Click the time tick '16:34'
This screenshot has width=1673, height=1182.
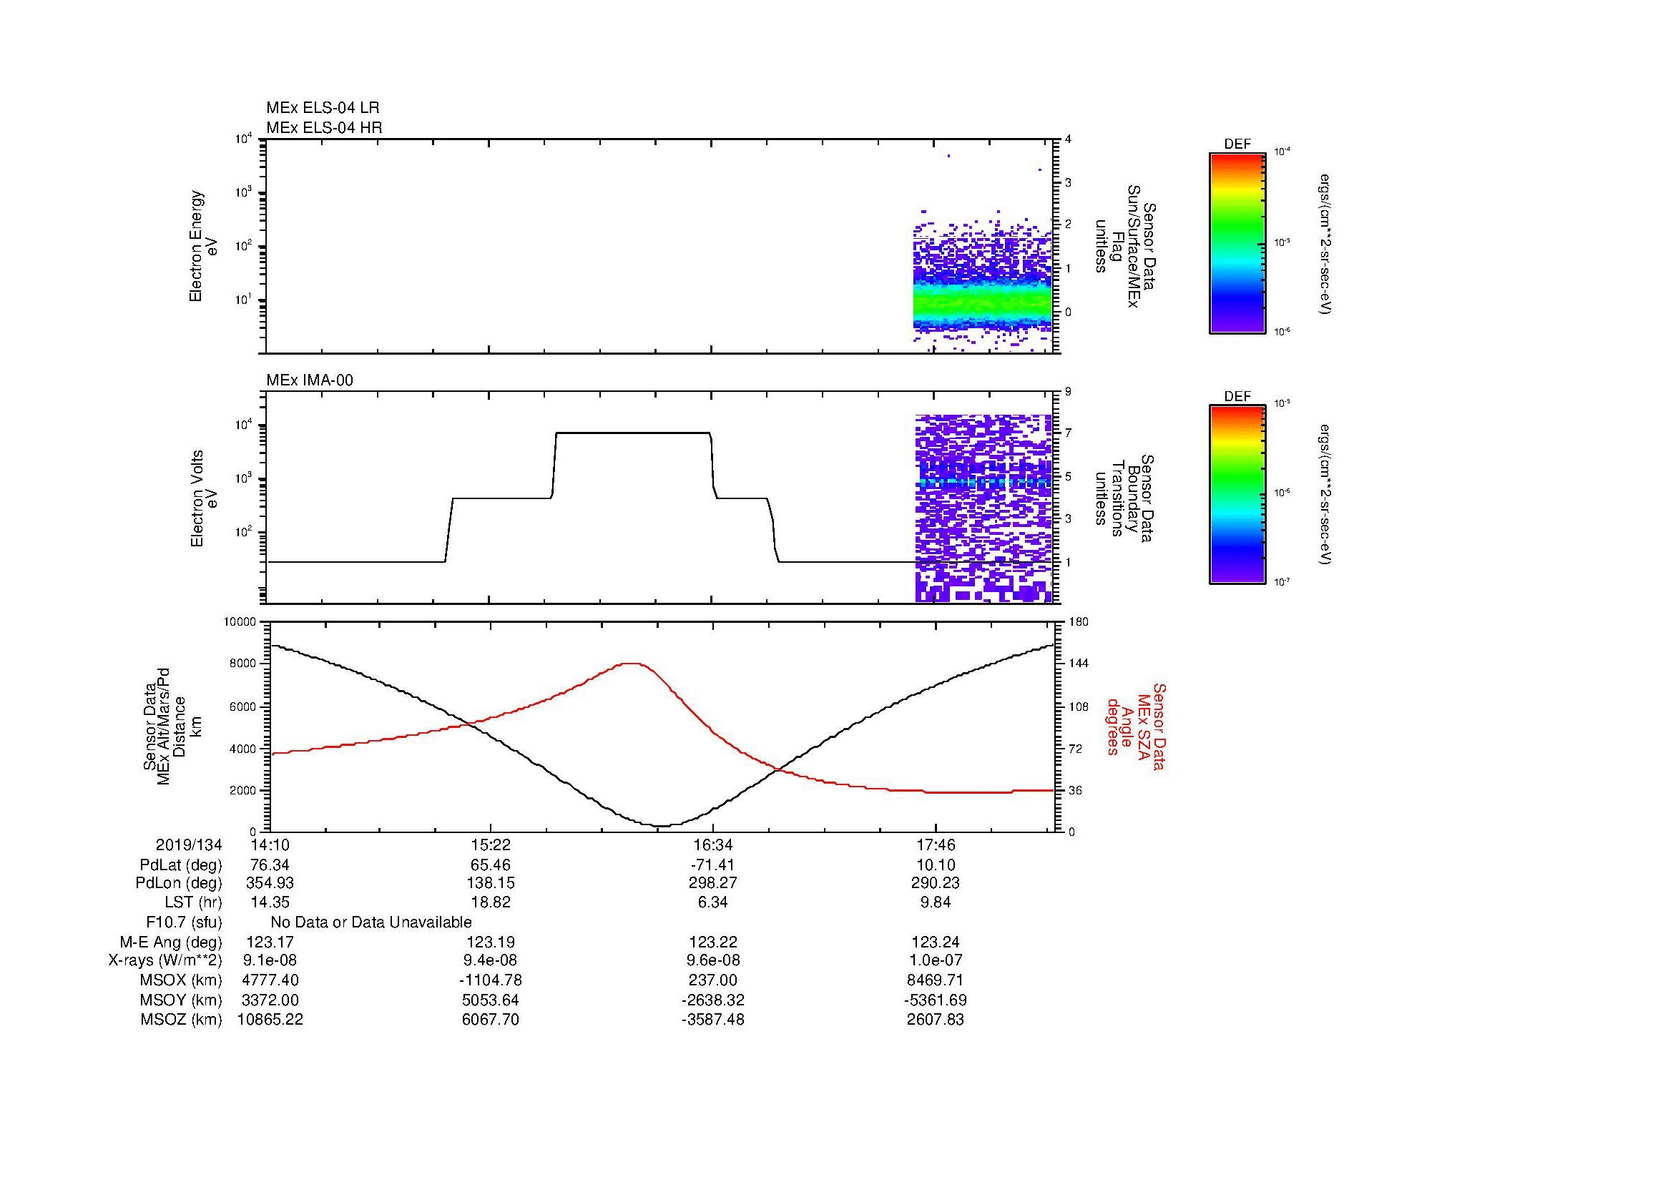point(712,844)
